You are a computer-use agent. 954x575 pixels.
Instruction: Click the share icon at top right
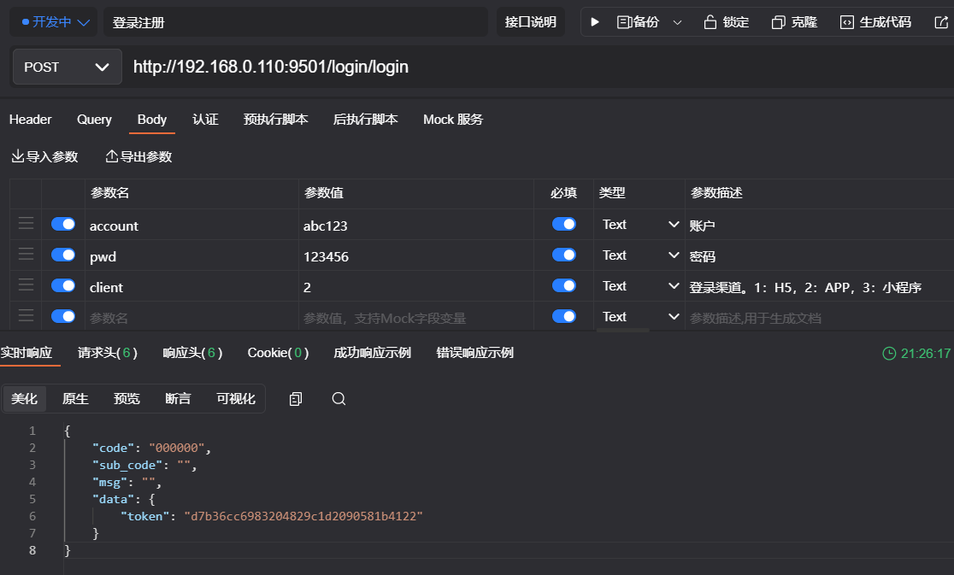pyautogui.click(x=942, y=22)
